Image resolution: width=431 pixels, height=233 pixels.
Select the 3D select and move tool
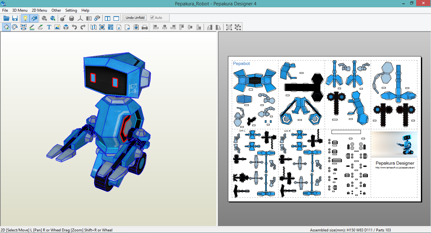(x=44, y=18)
